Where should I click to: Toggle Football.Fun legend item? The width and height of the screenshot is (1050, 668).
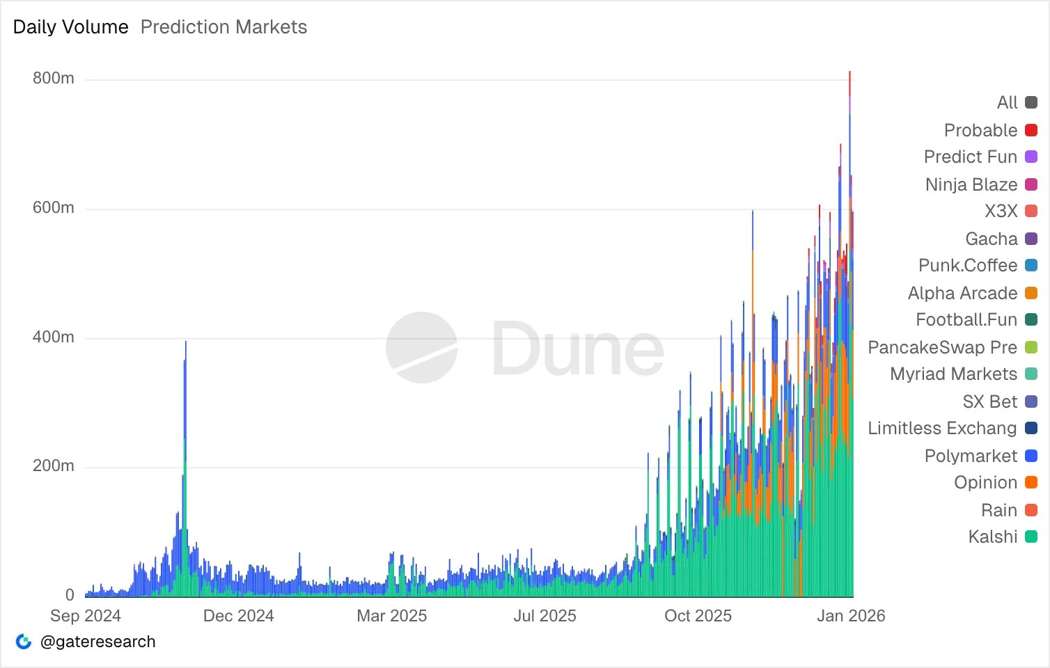click(977, 320)
